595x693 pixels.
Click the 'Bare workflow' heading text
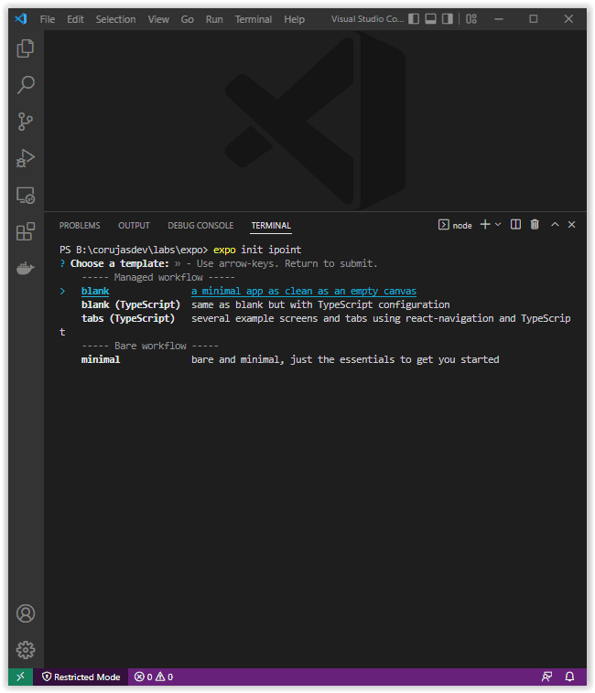150,346
